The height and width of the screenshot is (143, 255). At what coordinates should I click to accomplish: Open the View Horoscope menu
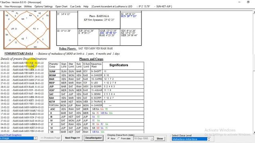tap(13, 6)
